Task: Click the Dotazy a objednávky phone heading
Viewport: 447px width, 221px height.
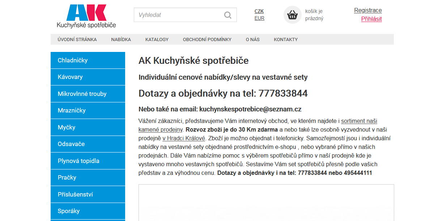Action: pos(223,93)
